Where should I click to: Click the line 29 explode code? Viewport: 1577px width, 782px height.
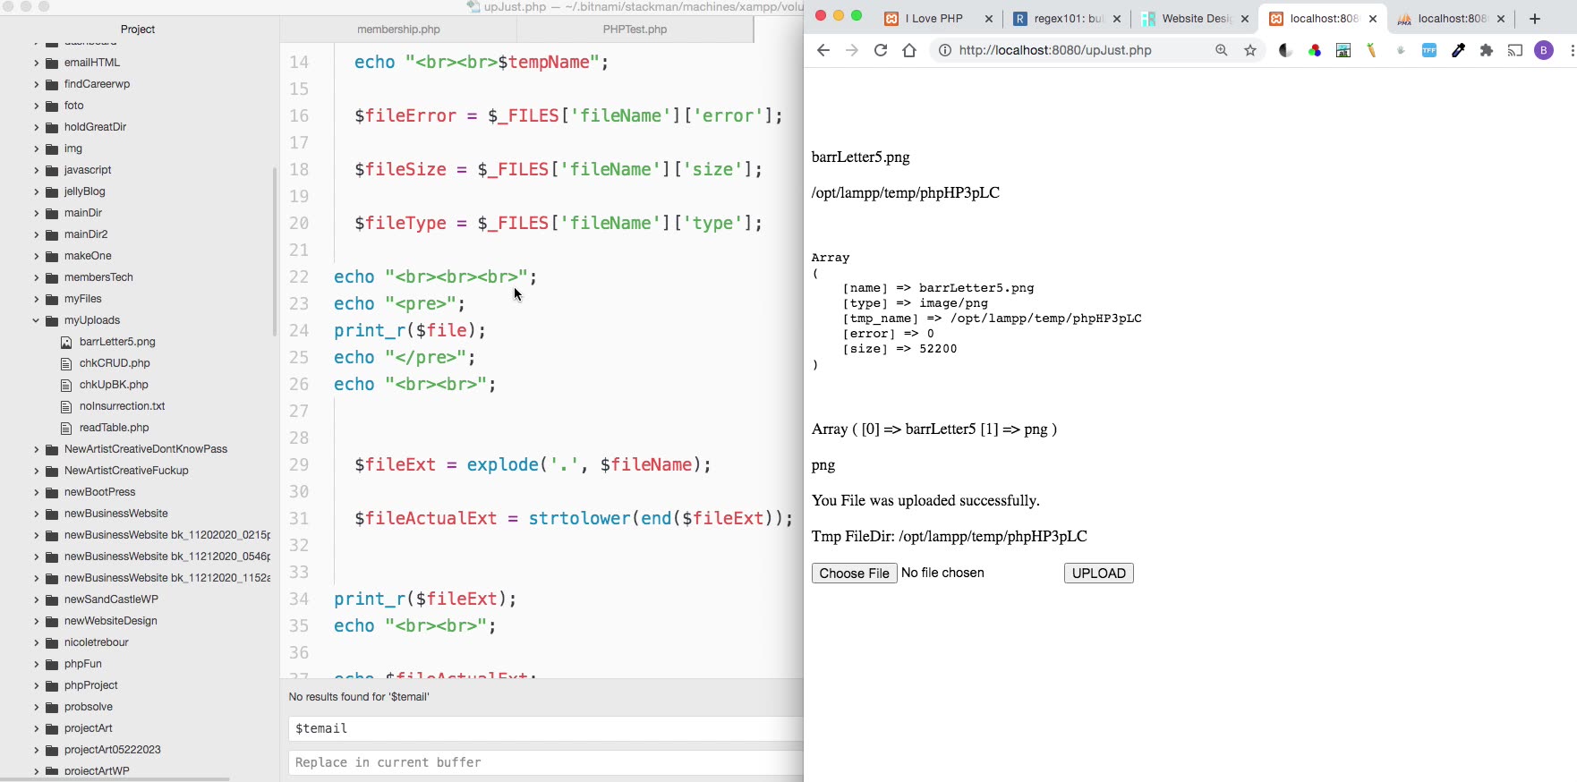[x=533, y=465]
